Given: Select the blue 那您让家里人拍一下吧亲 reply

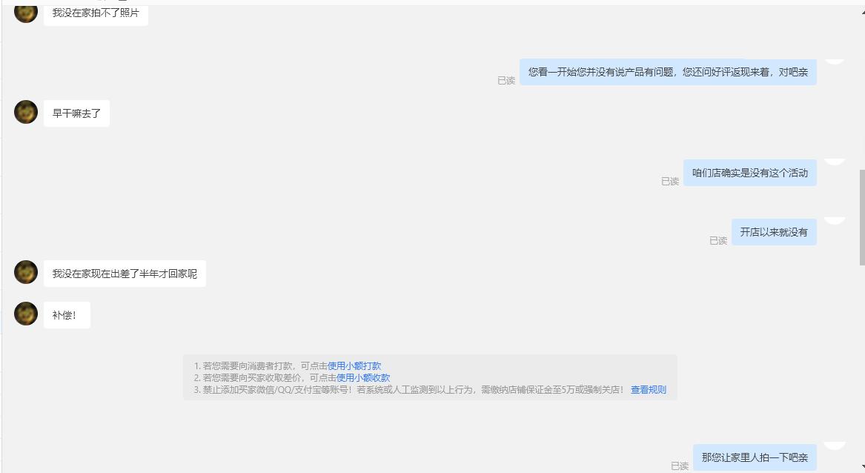Looking at the screenshot, I should [755, 457].
